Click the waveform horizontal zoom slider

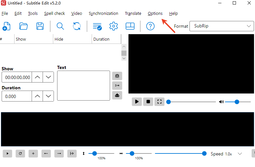coord(139,153)
